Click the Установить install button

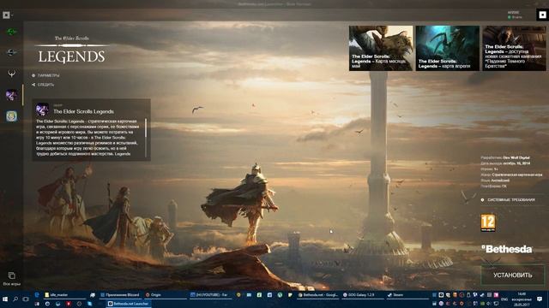coord(513,275)
